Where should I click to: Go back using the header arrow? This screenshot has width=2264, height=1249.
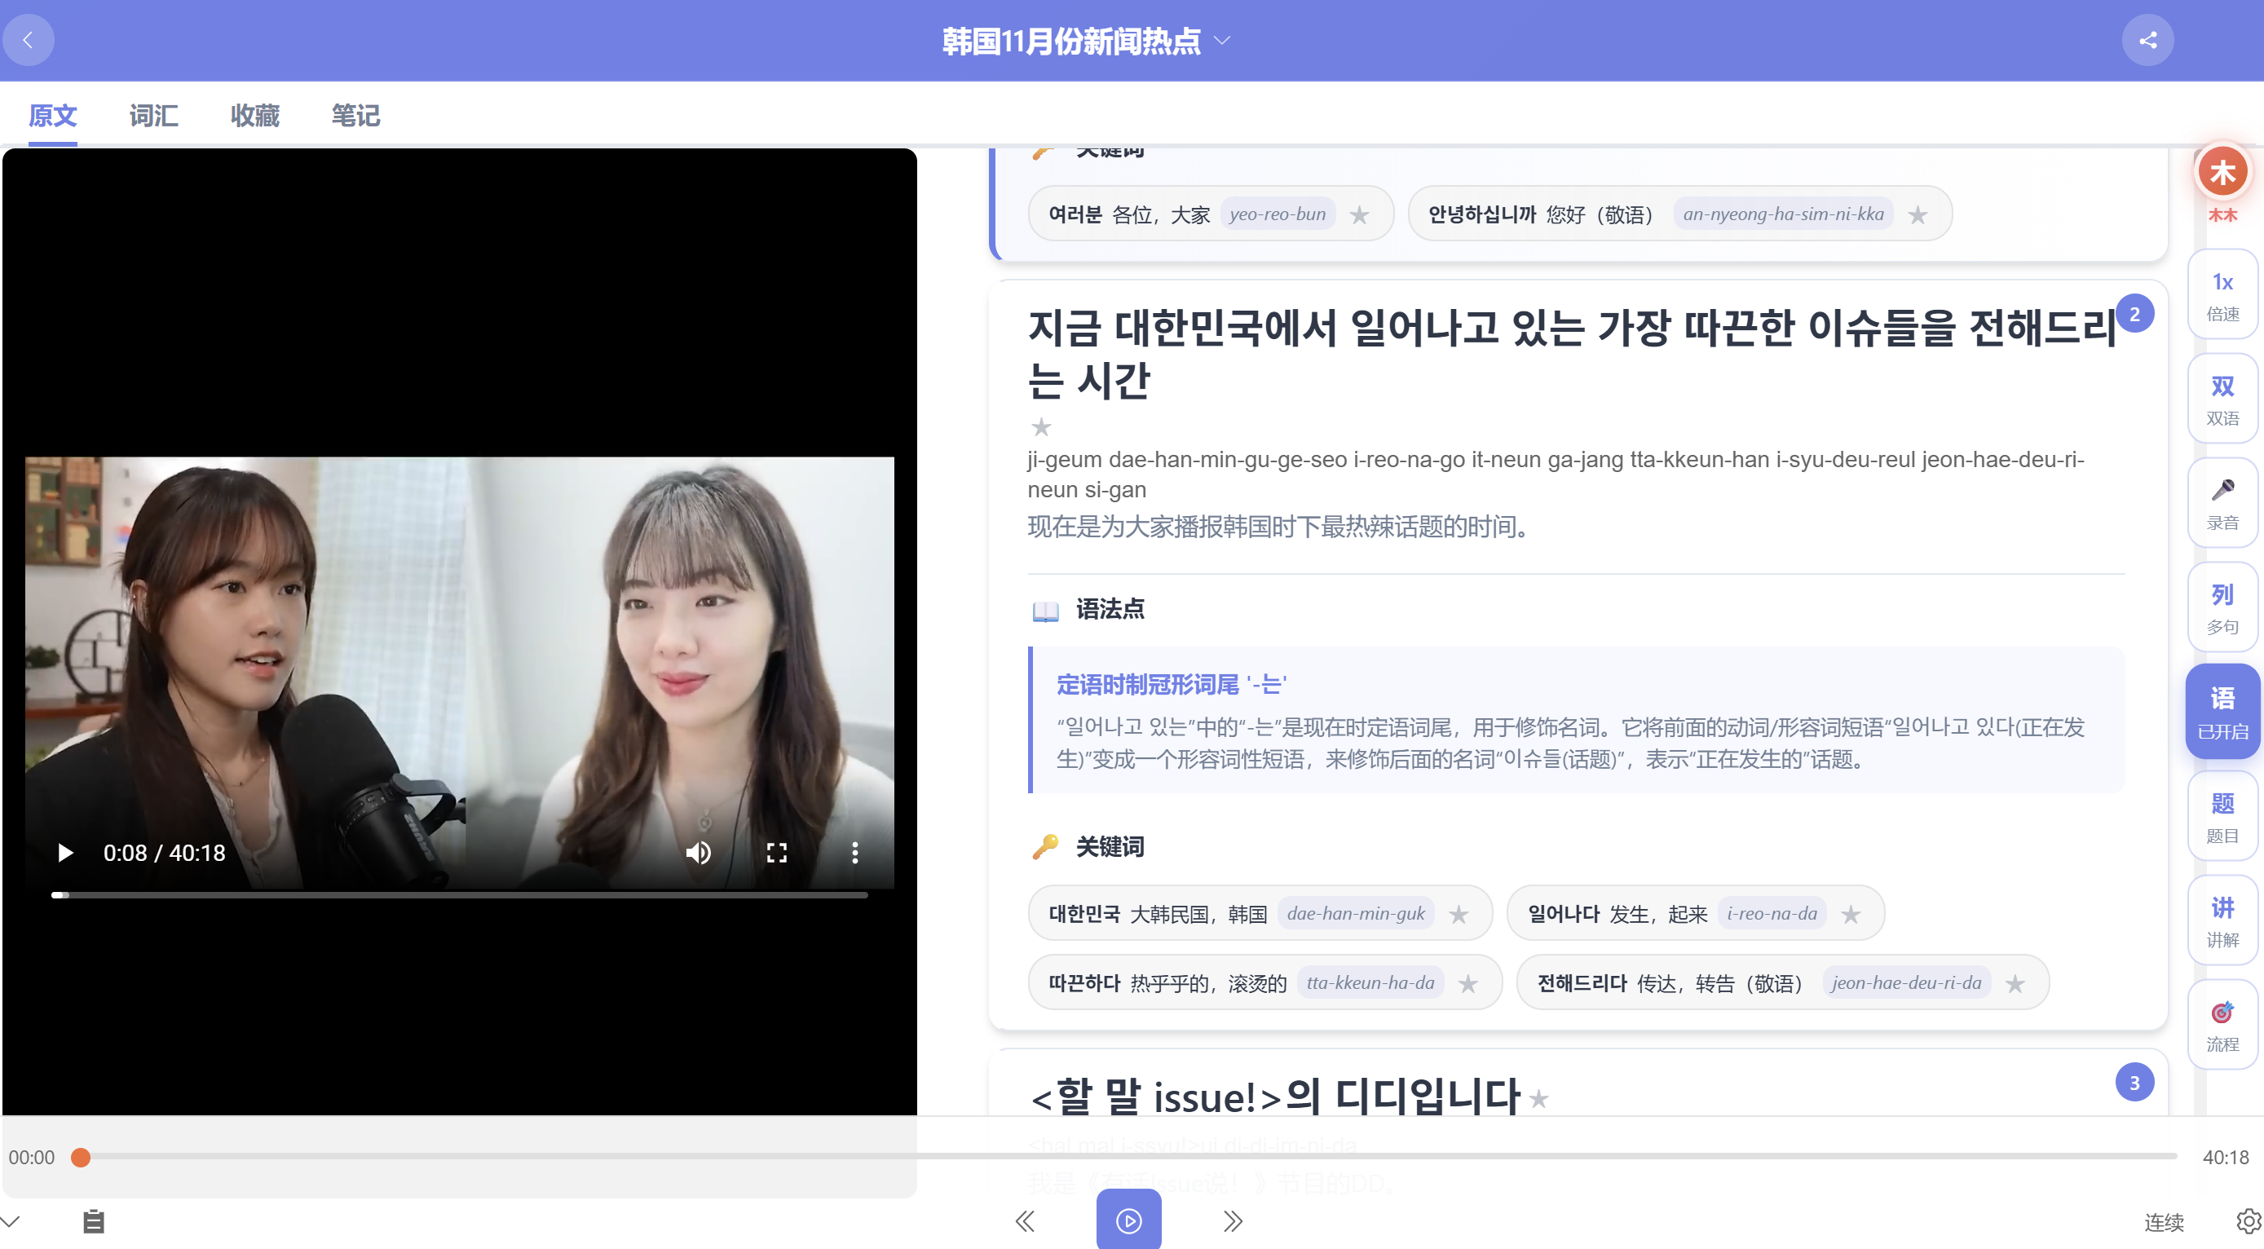click(28, 41)
